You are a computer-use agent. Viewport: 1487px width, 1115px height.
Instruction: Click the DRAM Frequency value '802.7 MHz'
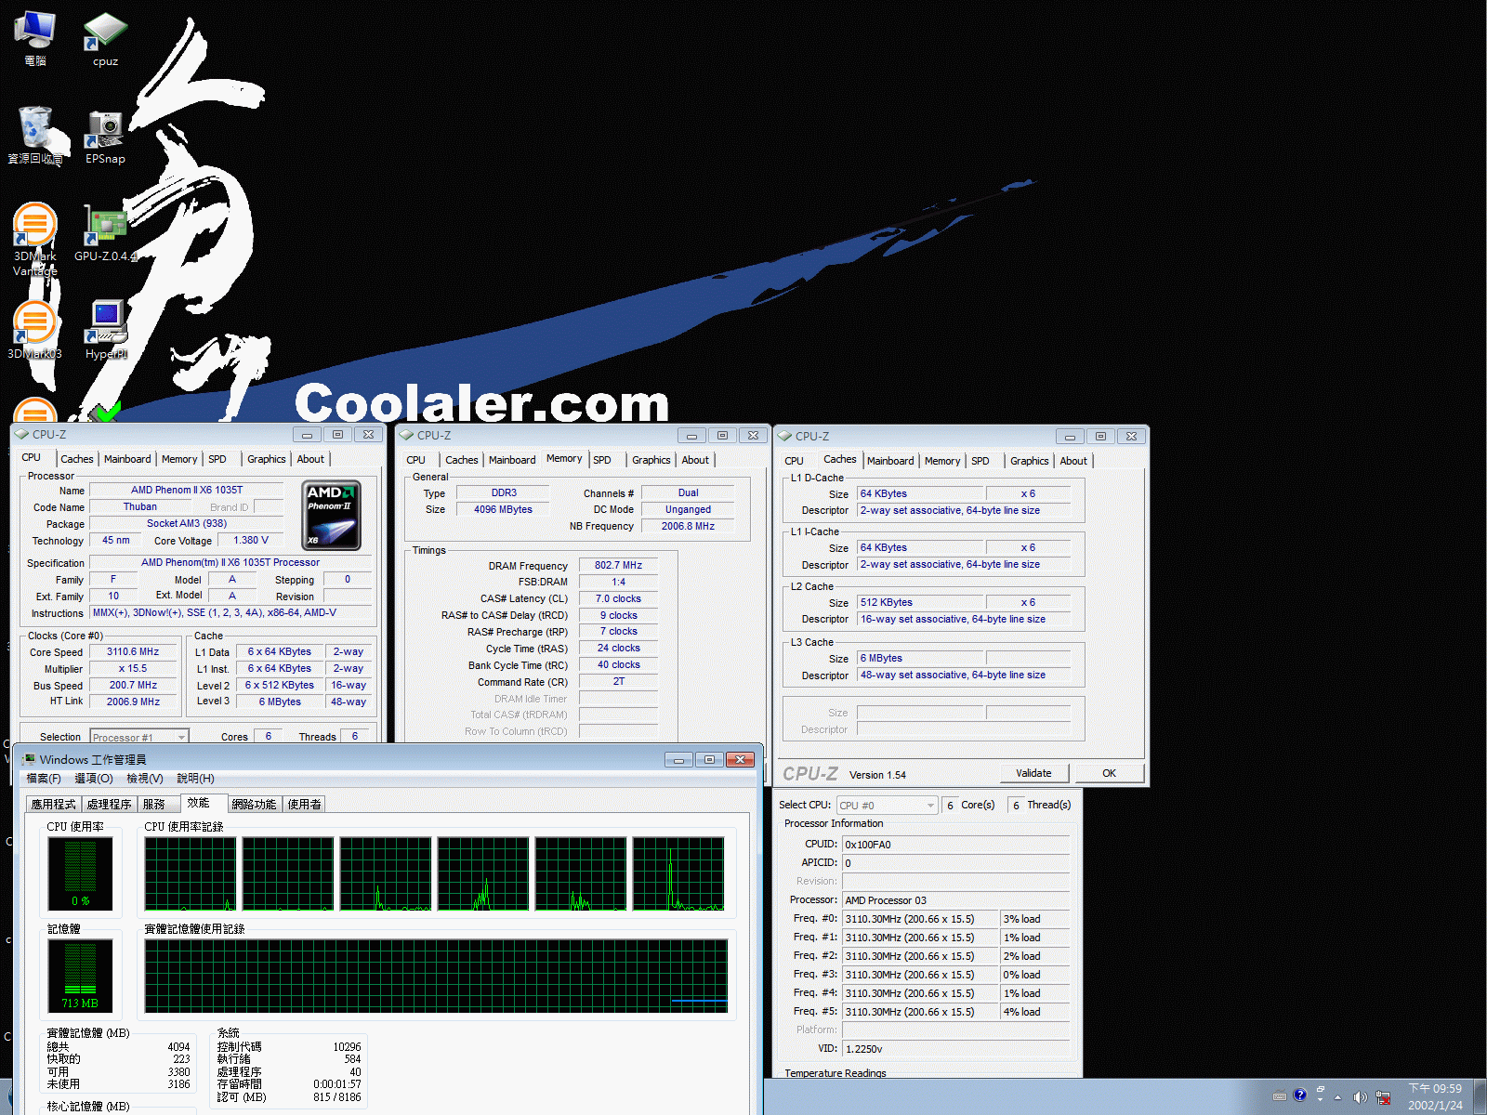pos(619,566)
